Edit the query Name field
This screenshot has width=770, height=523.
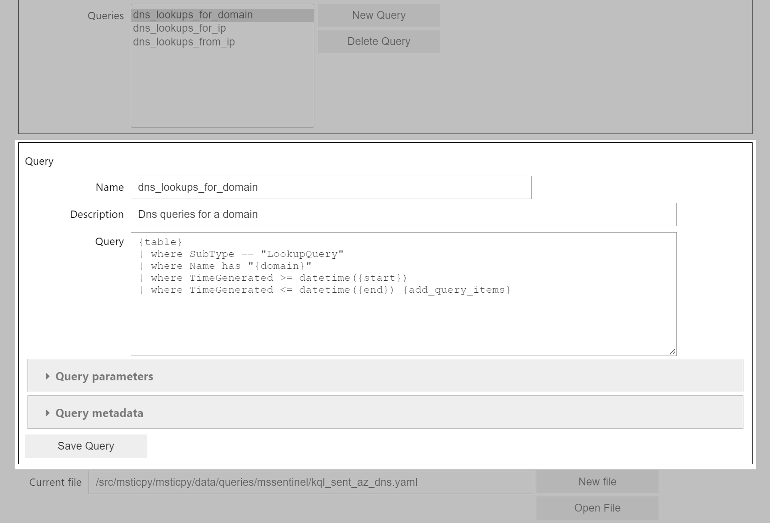331,187
